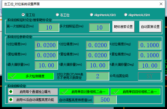The height and width of the screenshot is (109, 167).
Task: Click the 自动聚焦设置 button
Action: (150, 27)
